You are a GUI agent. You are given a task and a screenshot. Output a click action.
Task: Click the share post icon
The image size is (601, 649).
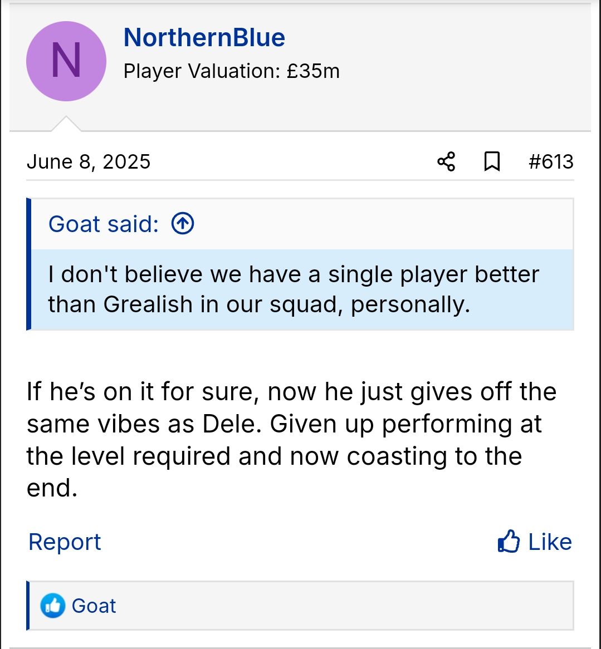click(x=446, y=162)
